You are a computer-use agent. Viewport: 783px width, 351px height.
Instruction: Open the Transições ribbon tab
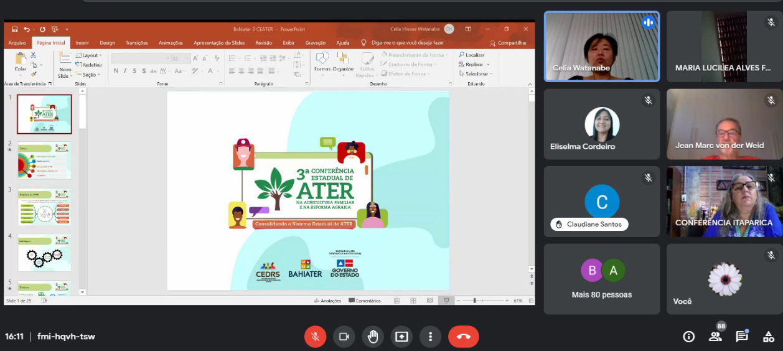(136, 43)
